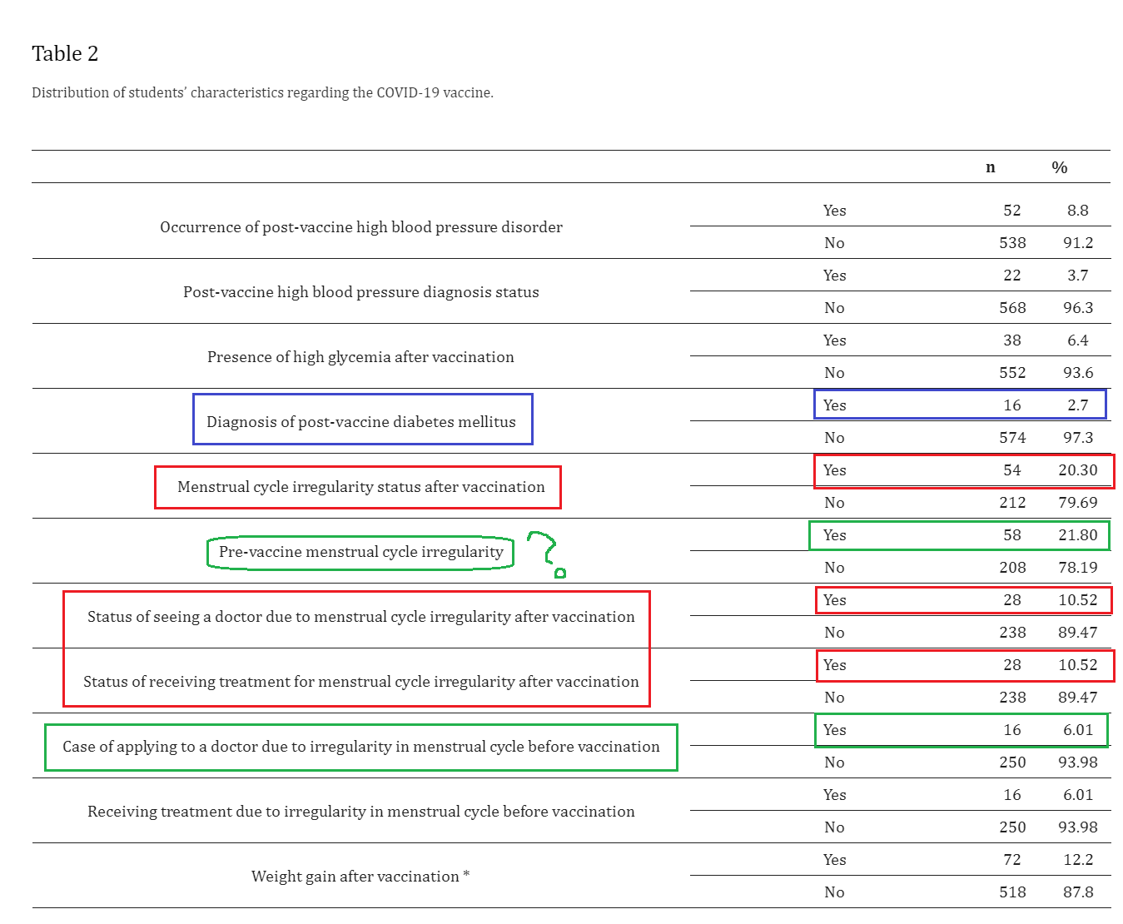Image resolution: width=1123 pixels, height=924 pixels.
Task: Click the n value 72
Action: tap(1012, 860)
